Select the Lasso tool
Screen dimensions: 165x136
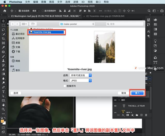(x=3, y=30)
